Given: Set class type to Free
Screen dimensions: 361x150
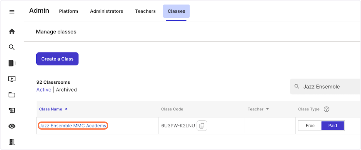Looking at the screenshot, I should [x=310, y=126].
